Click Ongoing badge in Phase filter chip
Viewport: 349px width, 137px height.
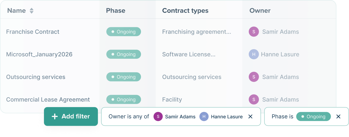point(313,116)
